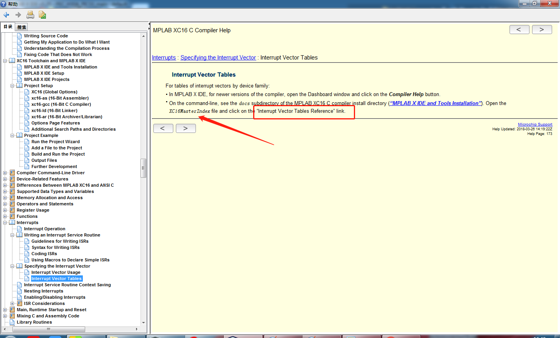
Task: Click page icon beside Writing Source Code
Action: 19,36
